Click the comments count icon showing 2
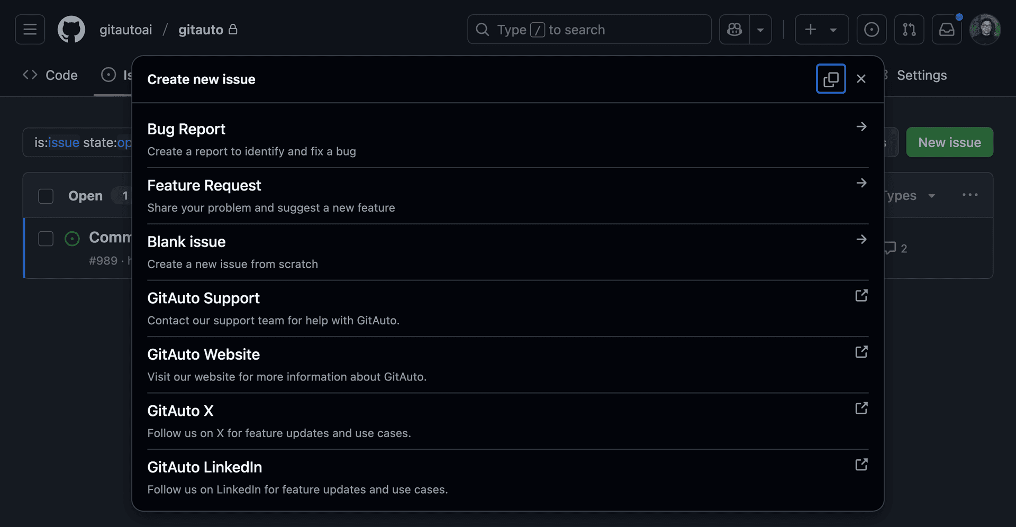The width and height of the screenshot is (1016, 527). pyautogui.click(x=896, y=248)
